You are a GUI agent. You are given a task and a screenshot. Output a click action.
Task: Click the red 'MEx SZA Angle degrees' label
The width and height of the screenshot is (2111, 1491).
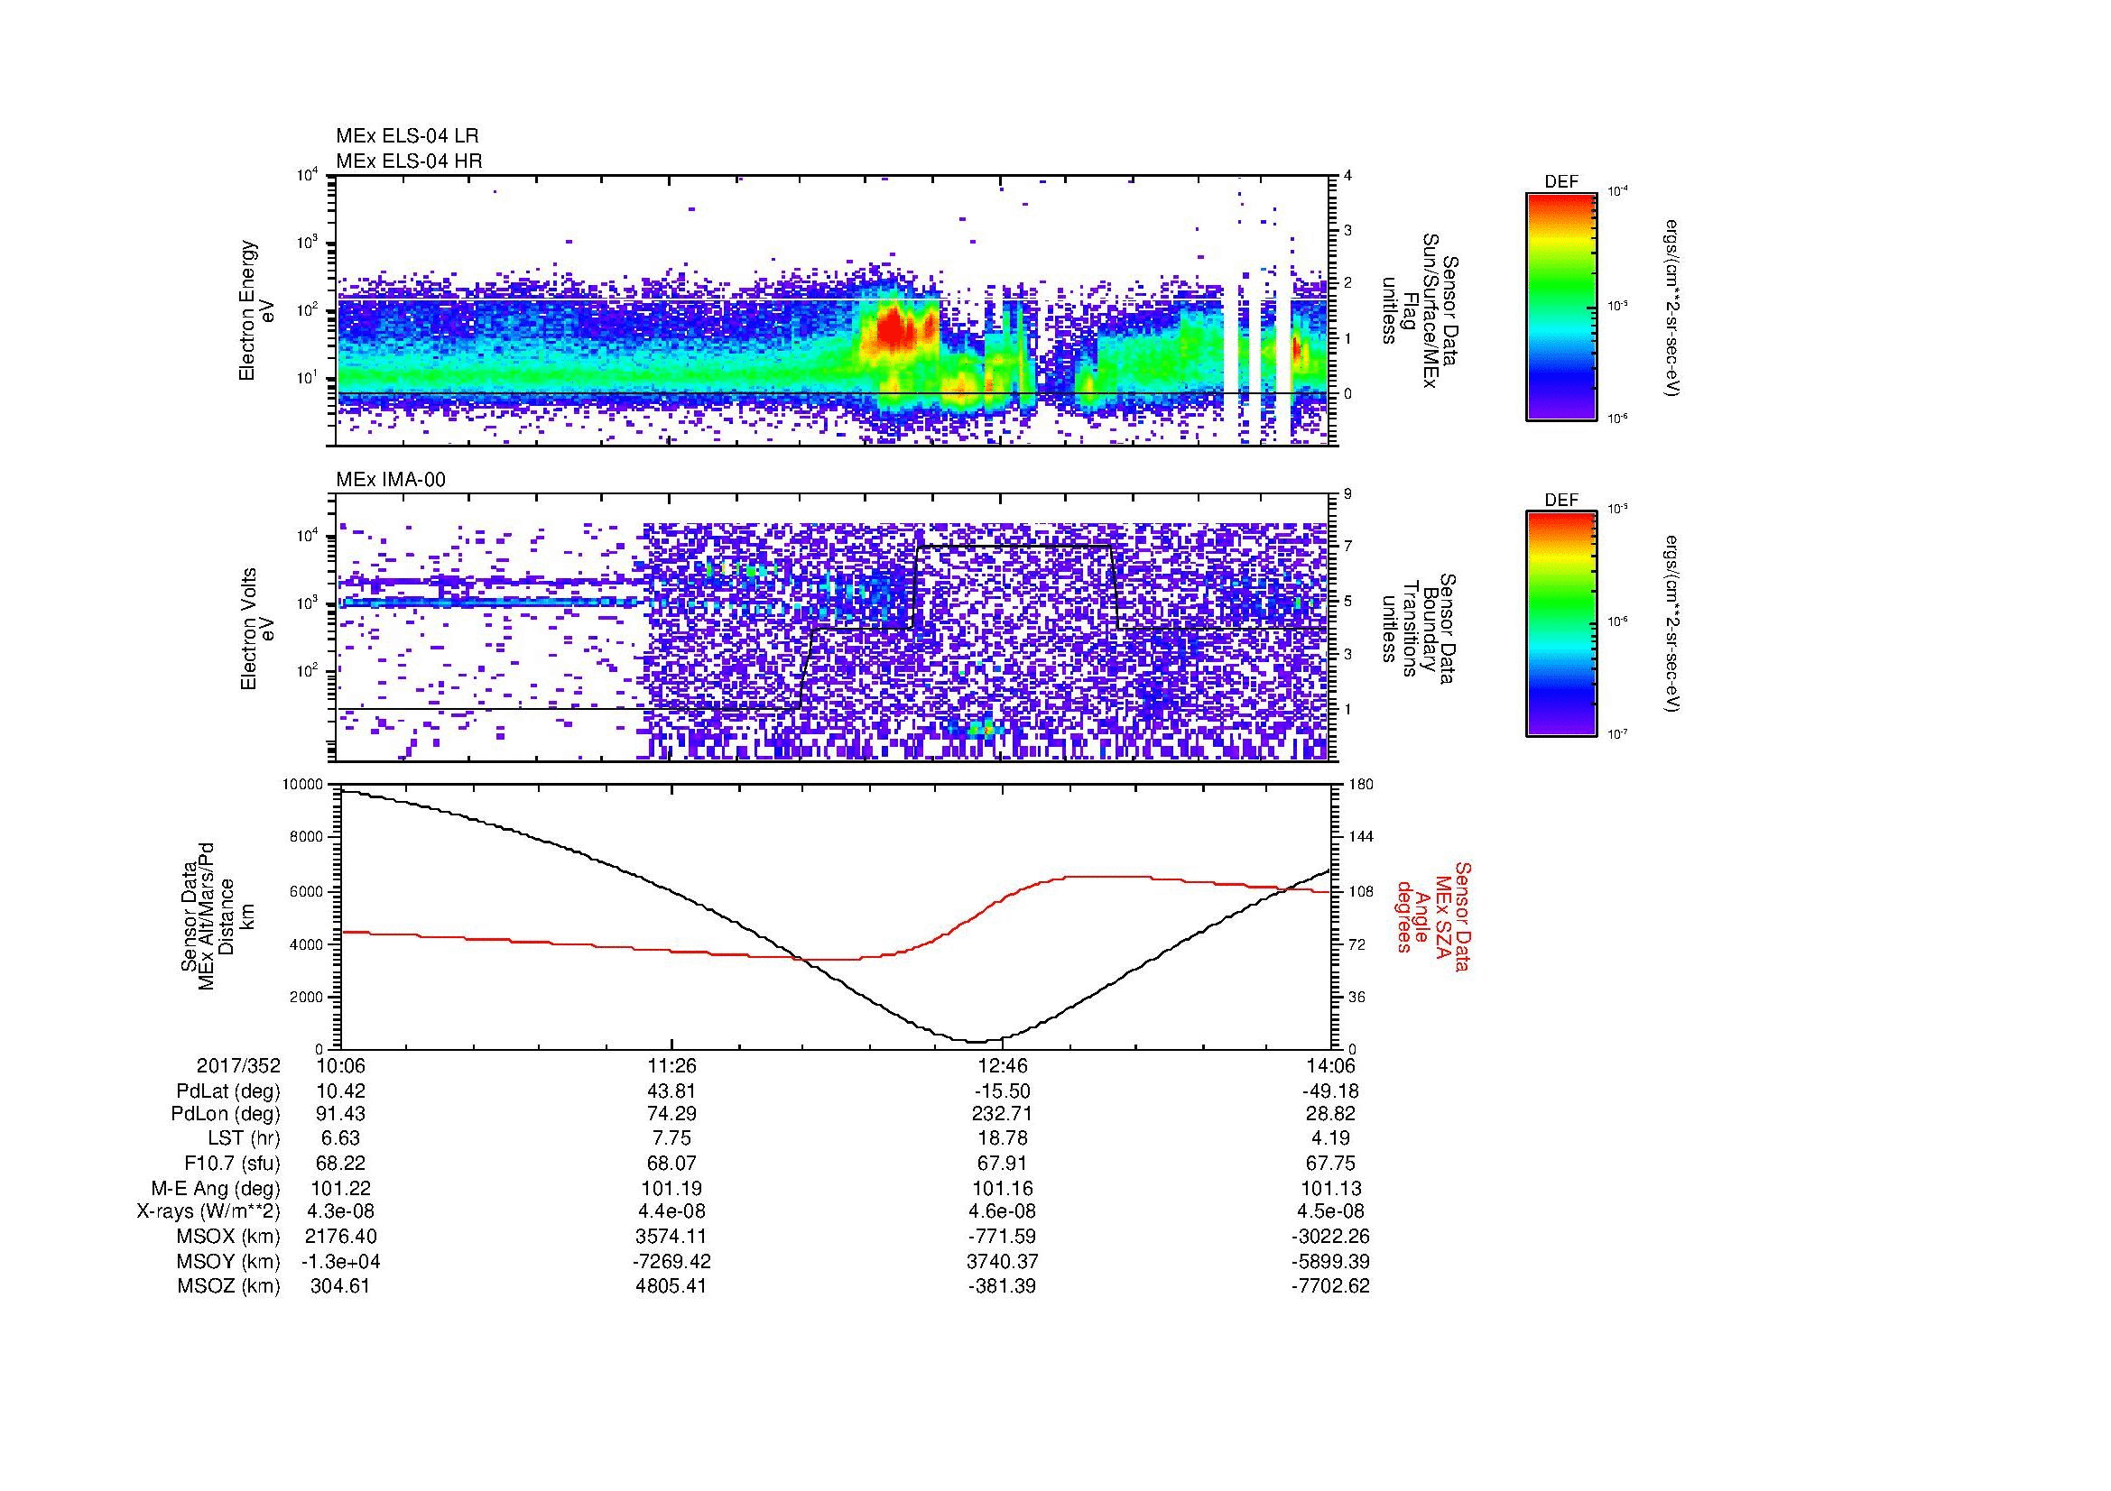click(x=1432, y=916)
